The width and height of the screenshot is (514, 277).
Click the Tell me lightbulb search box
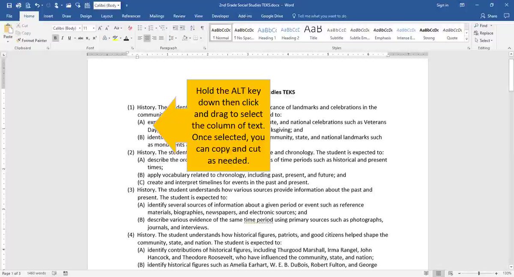coord(319,16)
